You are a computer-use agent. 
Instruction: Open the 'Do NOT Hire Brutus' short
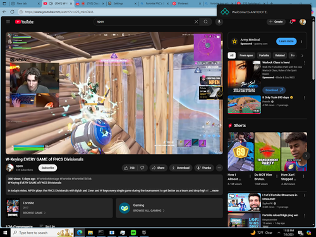[x=267, y=152]
